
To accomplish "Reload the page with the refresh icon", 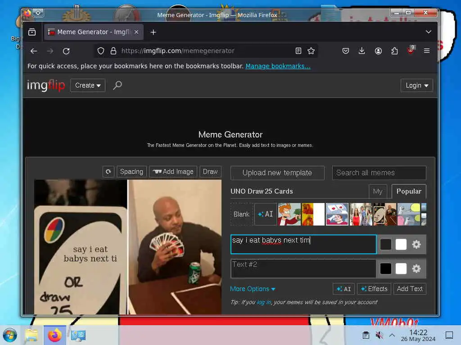I will click(66, 51).
